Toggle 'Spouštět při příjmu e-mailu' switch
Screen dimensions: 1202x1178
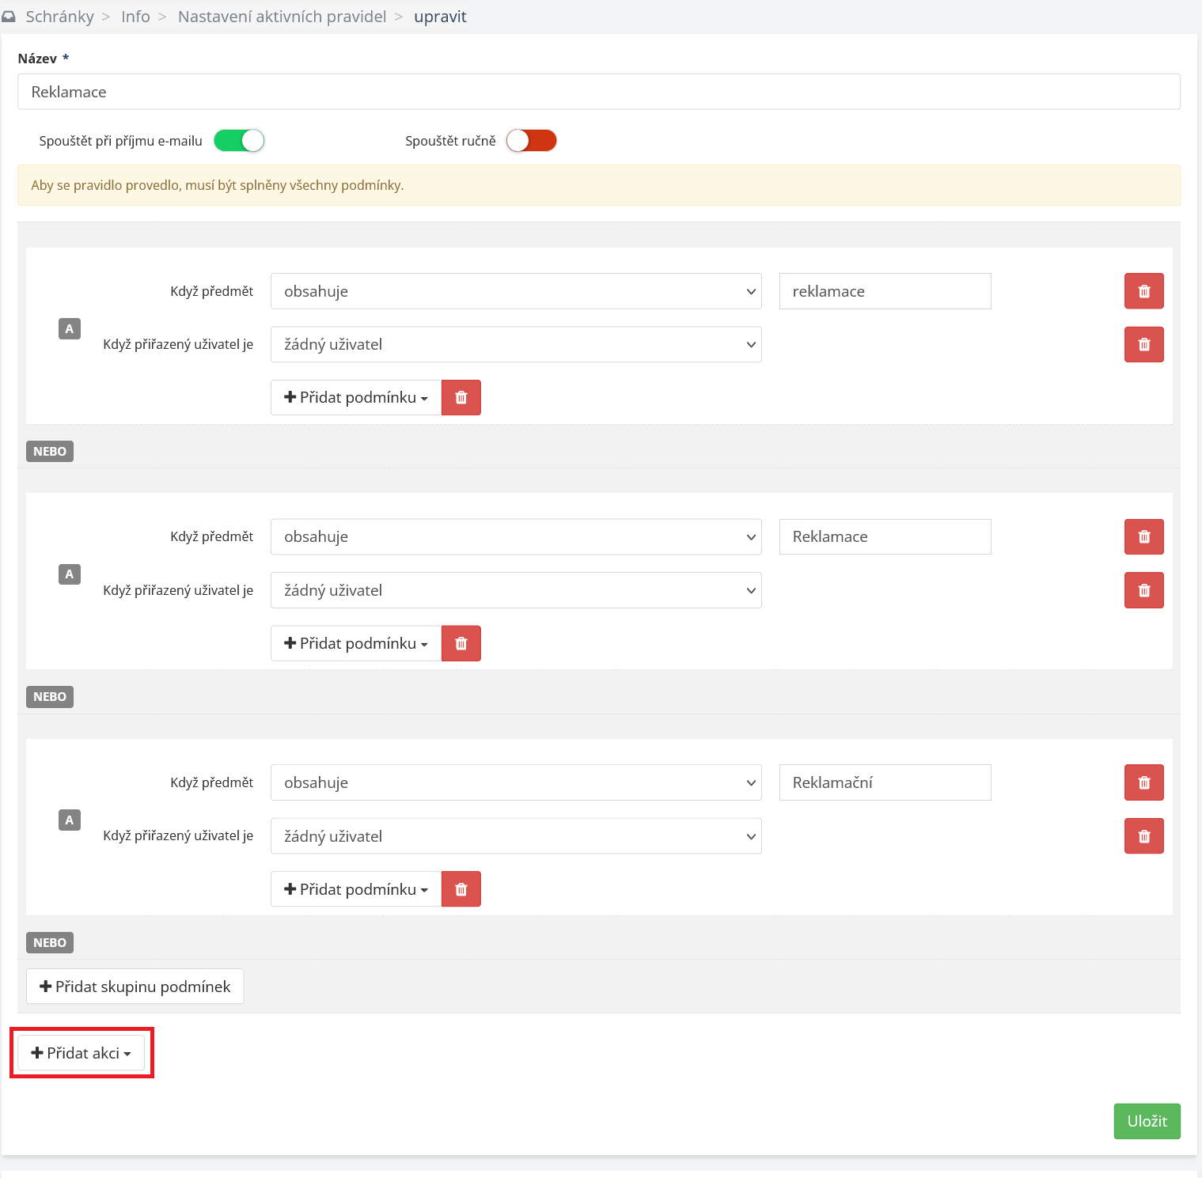pos(239,141)
